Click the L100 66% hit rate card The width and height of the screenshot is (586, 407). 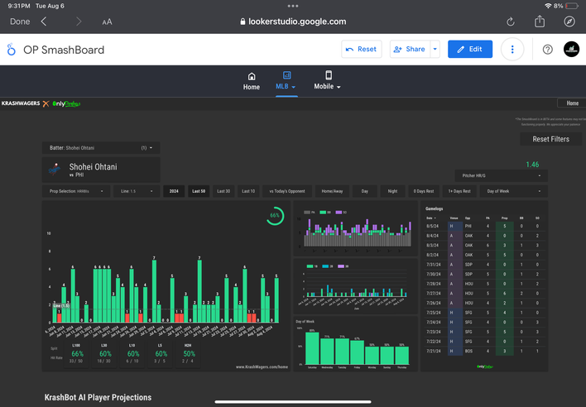77,353
